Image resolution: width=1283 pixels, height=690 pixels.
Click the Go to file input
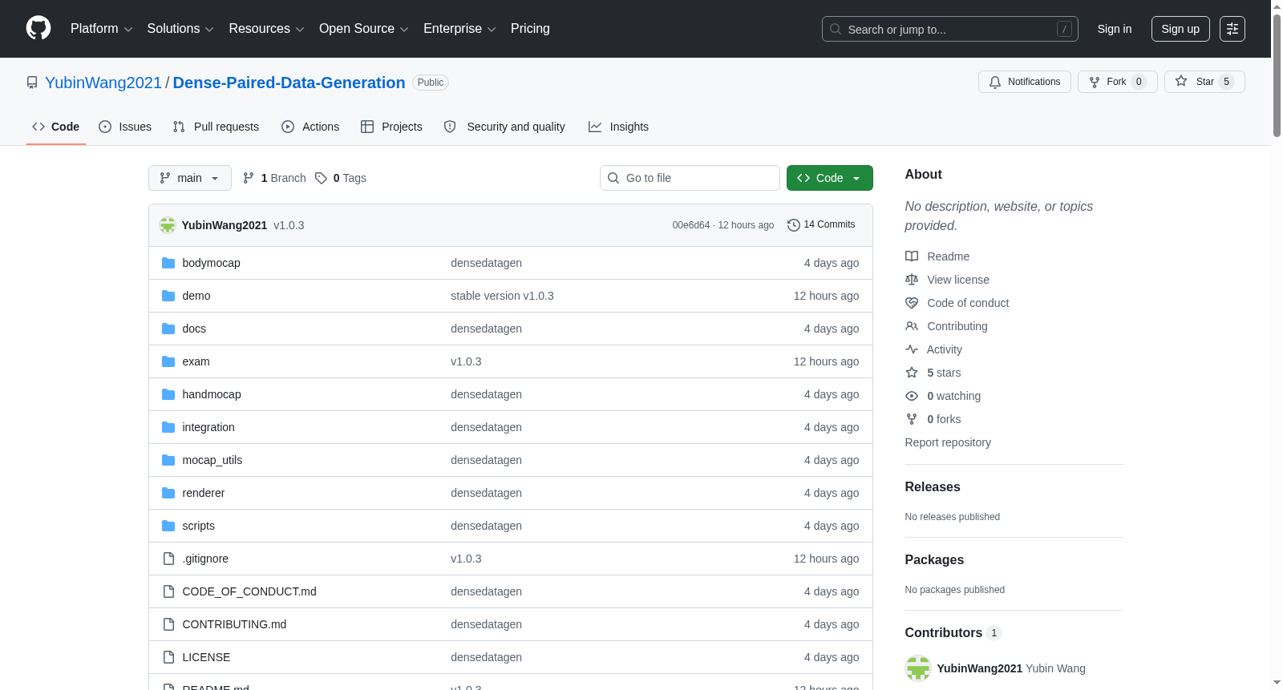coord(690,178)
